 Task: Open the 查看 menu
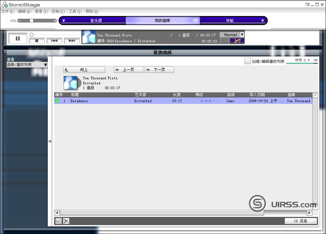point(41,11)
